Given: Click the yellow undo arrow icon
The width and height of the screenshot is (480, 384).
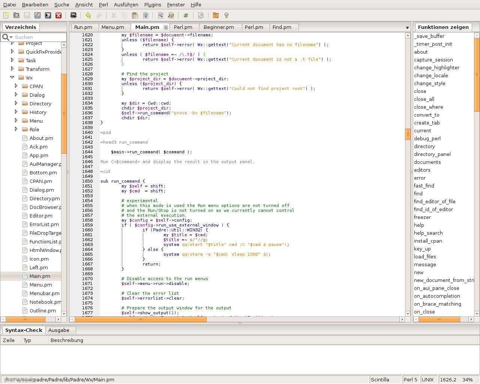Looking at the screenshot, I should (88, 15).
